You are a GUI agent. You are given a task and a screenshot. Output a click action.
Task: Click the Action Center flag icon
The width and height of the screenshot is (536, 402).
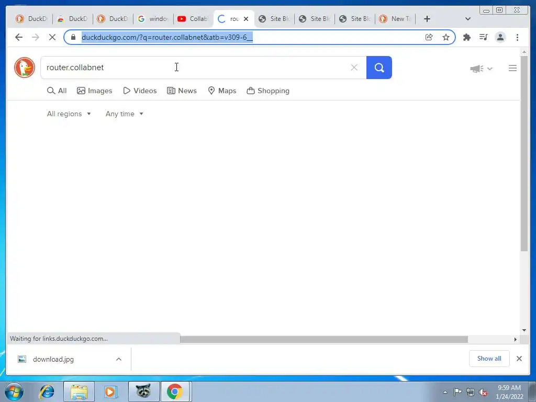pos(457,392)
